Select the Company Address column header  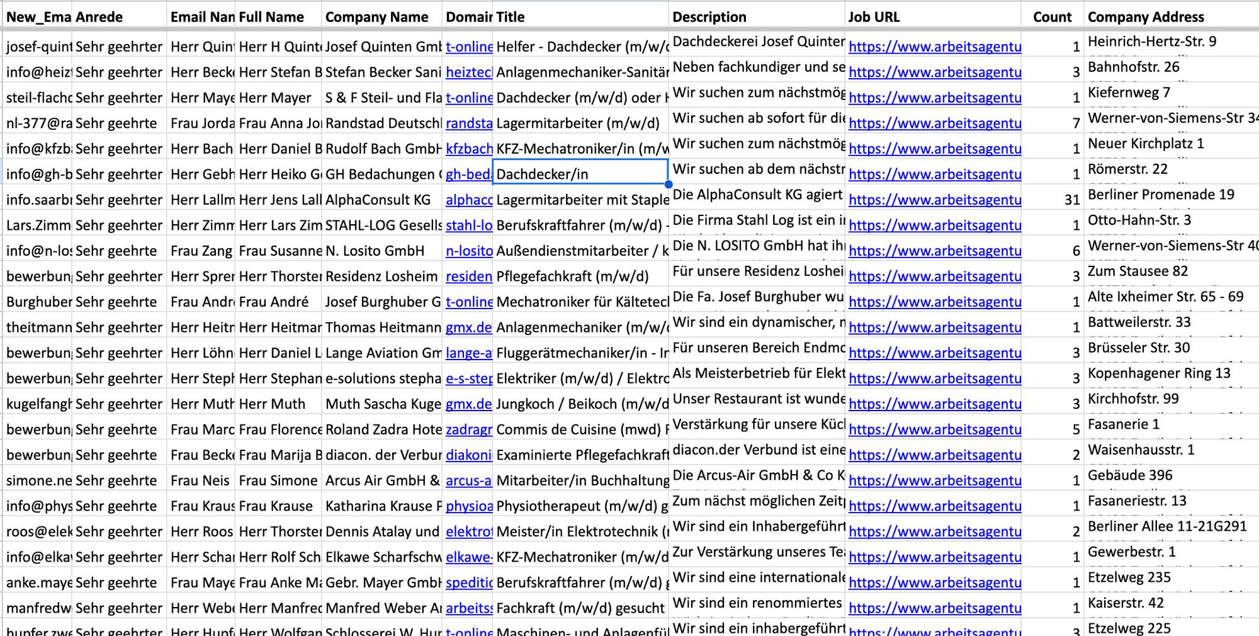[x=1168, y=17]
